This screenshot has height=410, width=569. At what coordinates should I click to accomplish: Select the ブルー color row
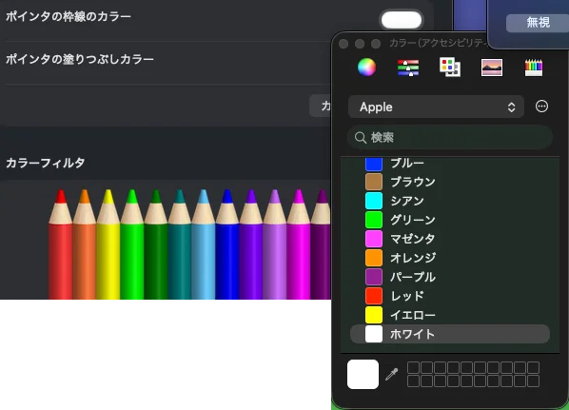pyautogui.click(x=450, y=164)
